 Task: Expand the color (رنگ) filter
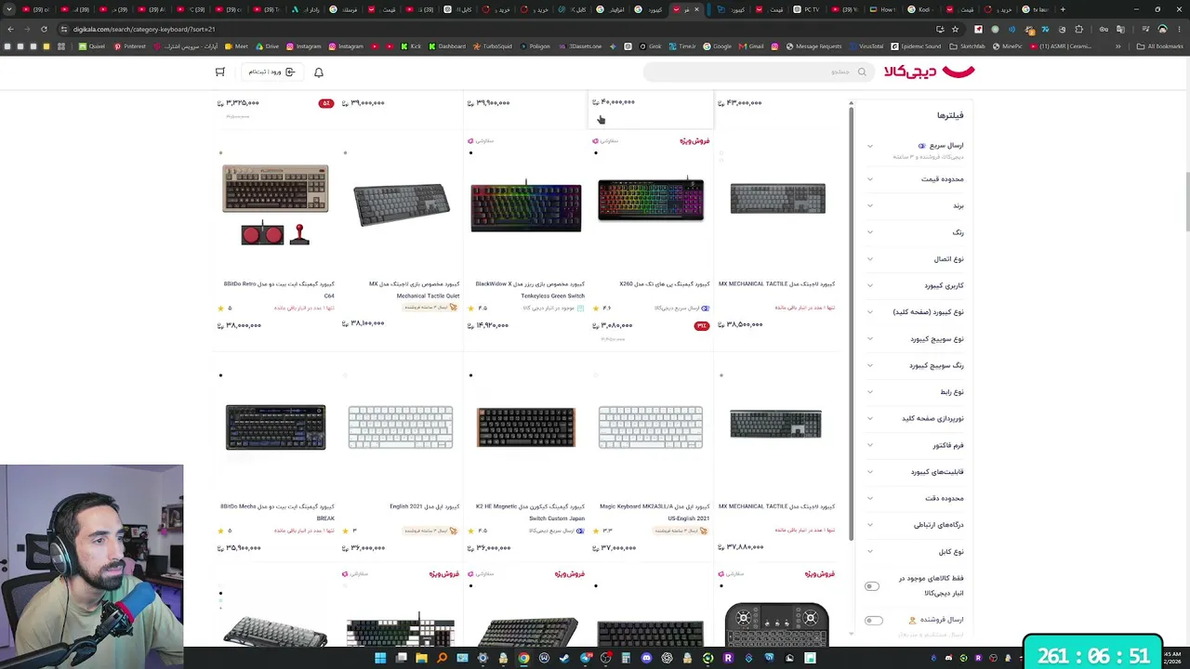tap(915, 232)
